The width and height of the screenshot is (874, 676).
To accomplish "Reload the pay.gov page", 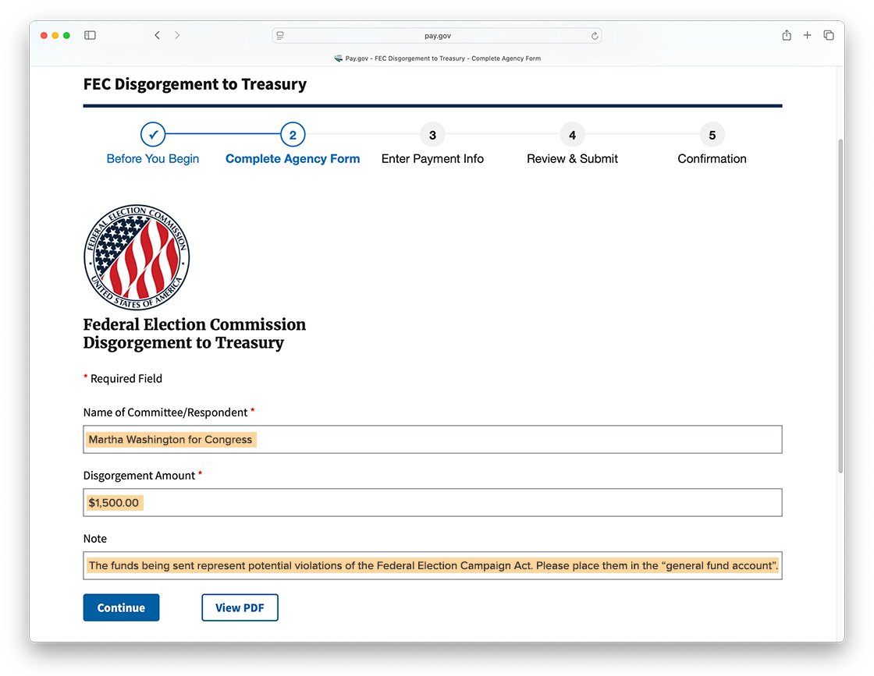I will pos(594,35).
